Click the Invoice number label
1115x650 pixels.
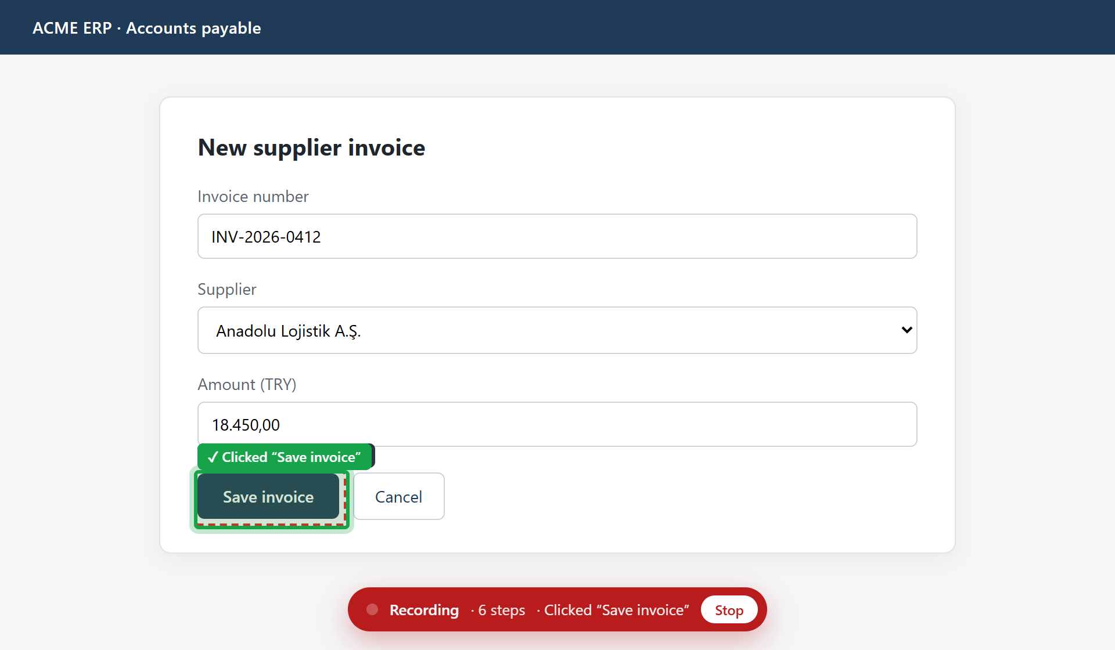click(253, 196)
